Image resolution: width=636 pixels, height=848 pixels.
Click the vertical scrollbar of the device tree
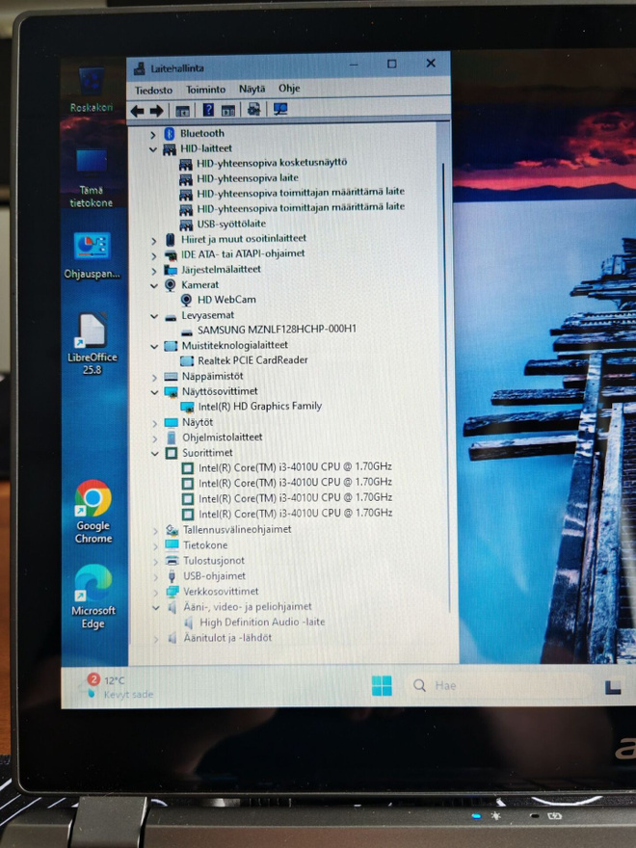443,386
